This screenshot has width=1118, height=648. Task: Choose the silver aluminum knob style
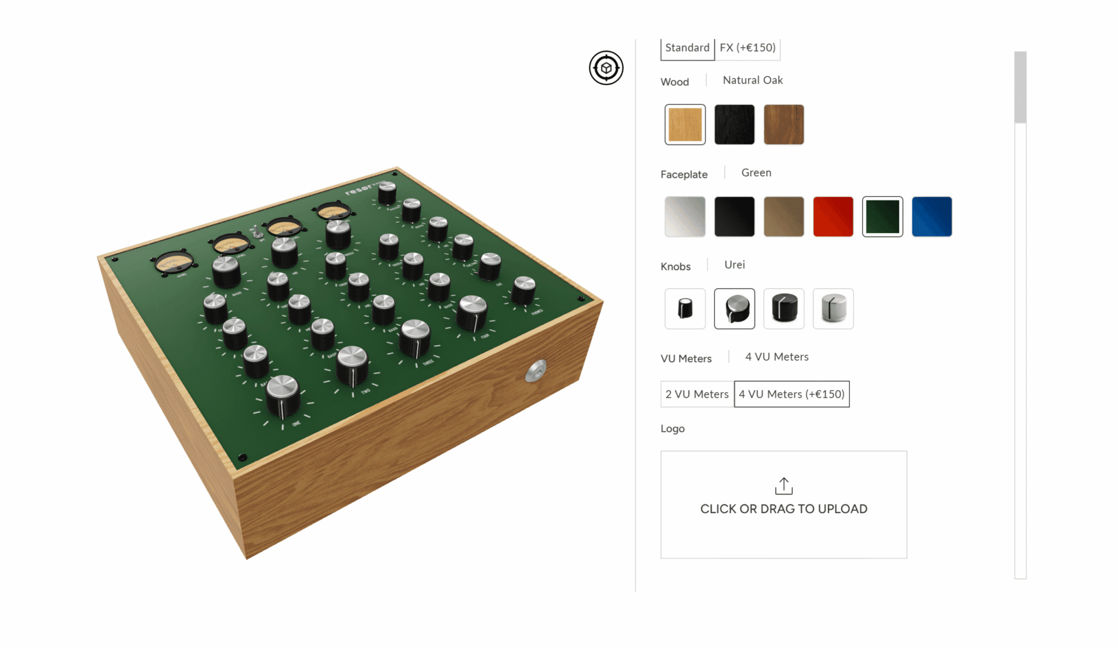click(833, 308)
